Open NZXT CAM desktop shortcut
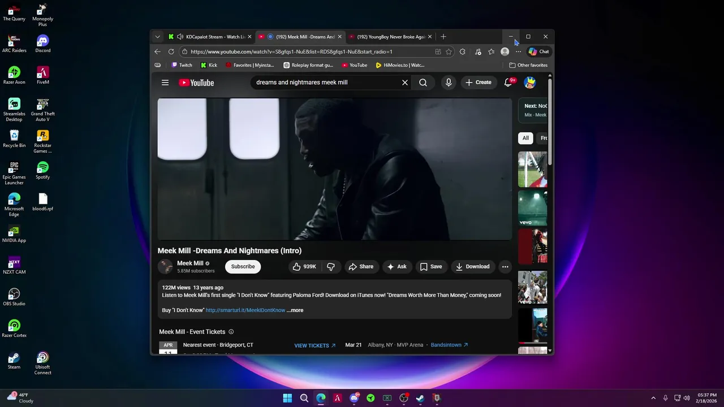 14,266
